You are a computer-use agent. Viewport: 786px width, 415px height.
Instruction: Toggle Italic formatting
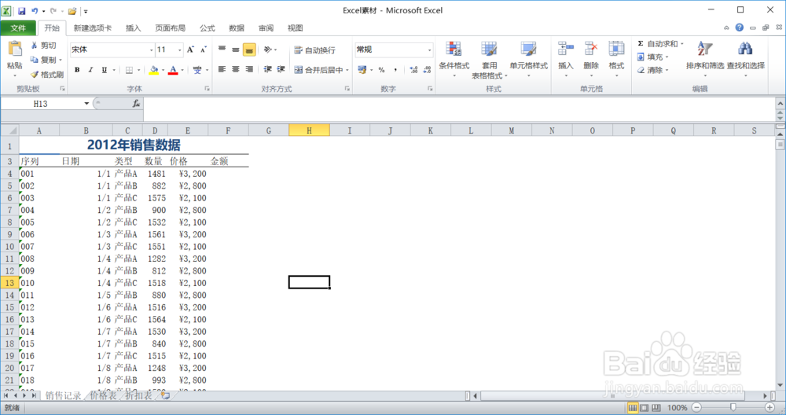[x=90, y=70]
